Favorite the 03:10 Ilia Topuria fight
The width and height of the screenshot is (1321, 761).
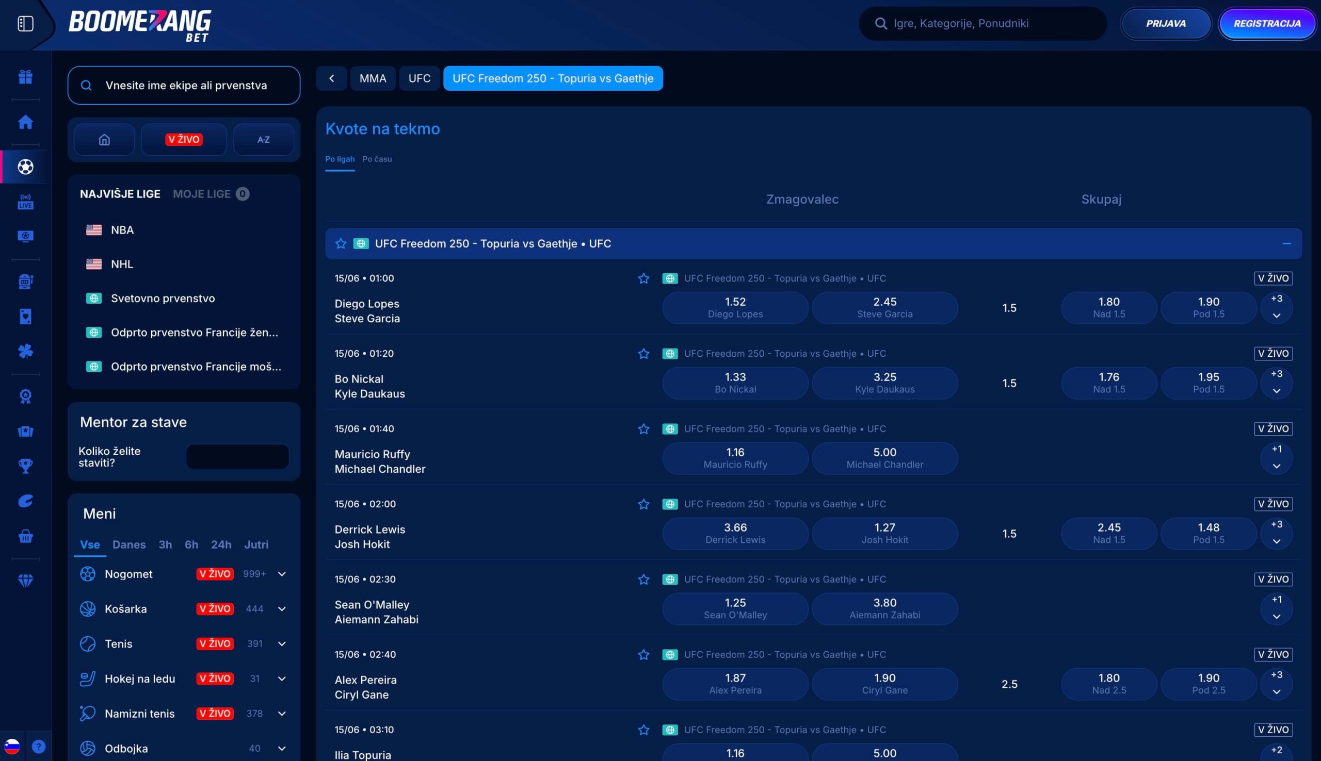pos(643,730)
